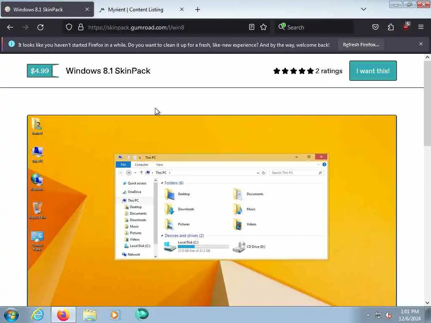This screenshot has height=323, width=431.
Task: Click the Refresh Firefox button
Action: click(x=361, y=45)
